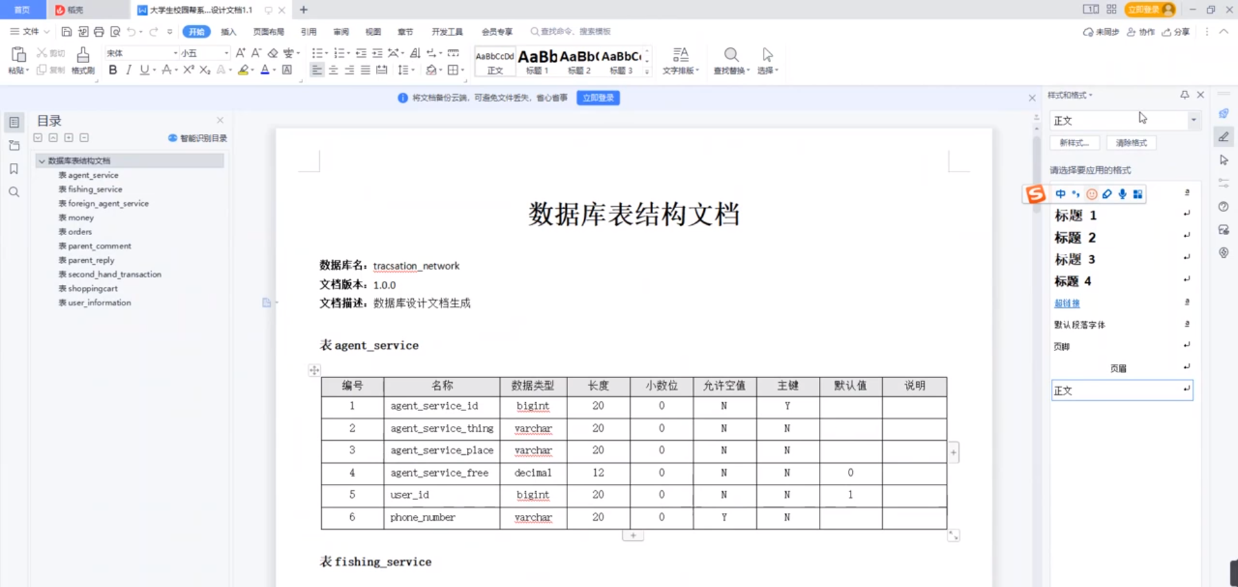Click the Paste clipboard icon
The height and width of the screenshot is (587, 1238).
point(19,55)
